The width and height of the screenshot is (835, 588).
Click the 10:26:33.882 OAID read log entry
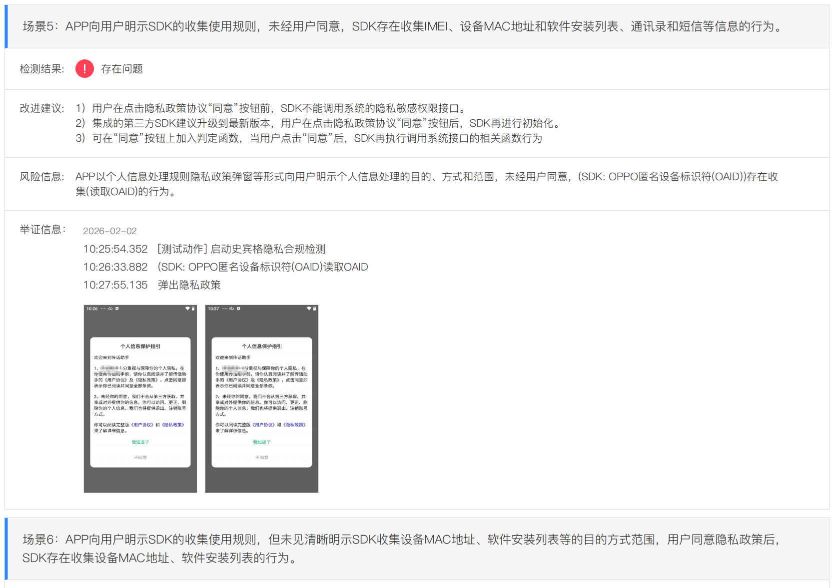click(225, 267)
